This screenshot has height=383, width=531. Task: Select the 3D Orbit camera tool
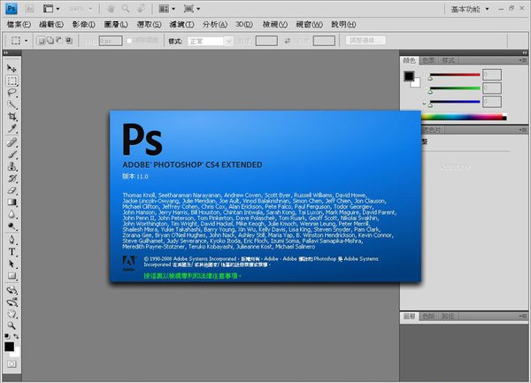12,302
